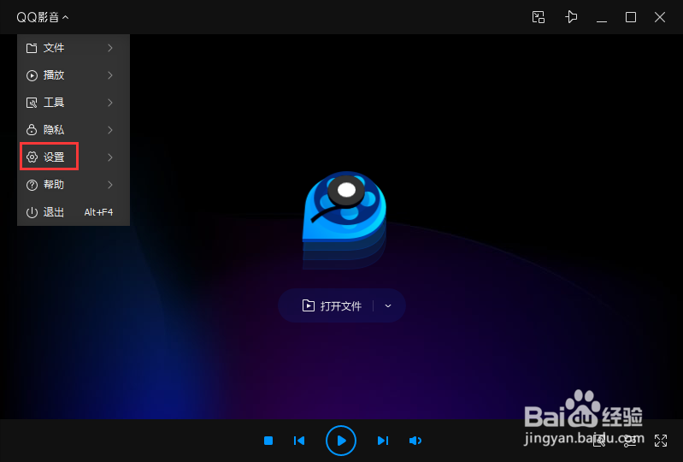Open the 隐私 menu entry
The height and width of the screenshot is (462, 683).
point(74,130)
